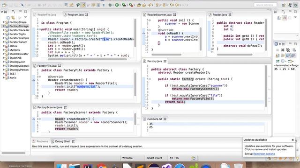
Task: Toggle Hide Fields in Outline view
Action: click(x=285, y=18)
